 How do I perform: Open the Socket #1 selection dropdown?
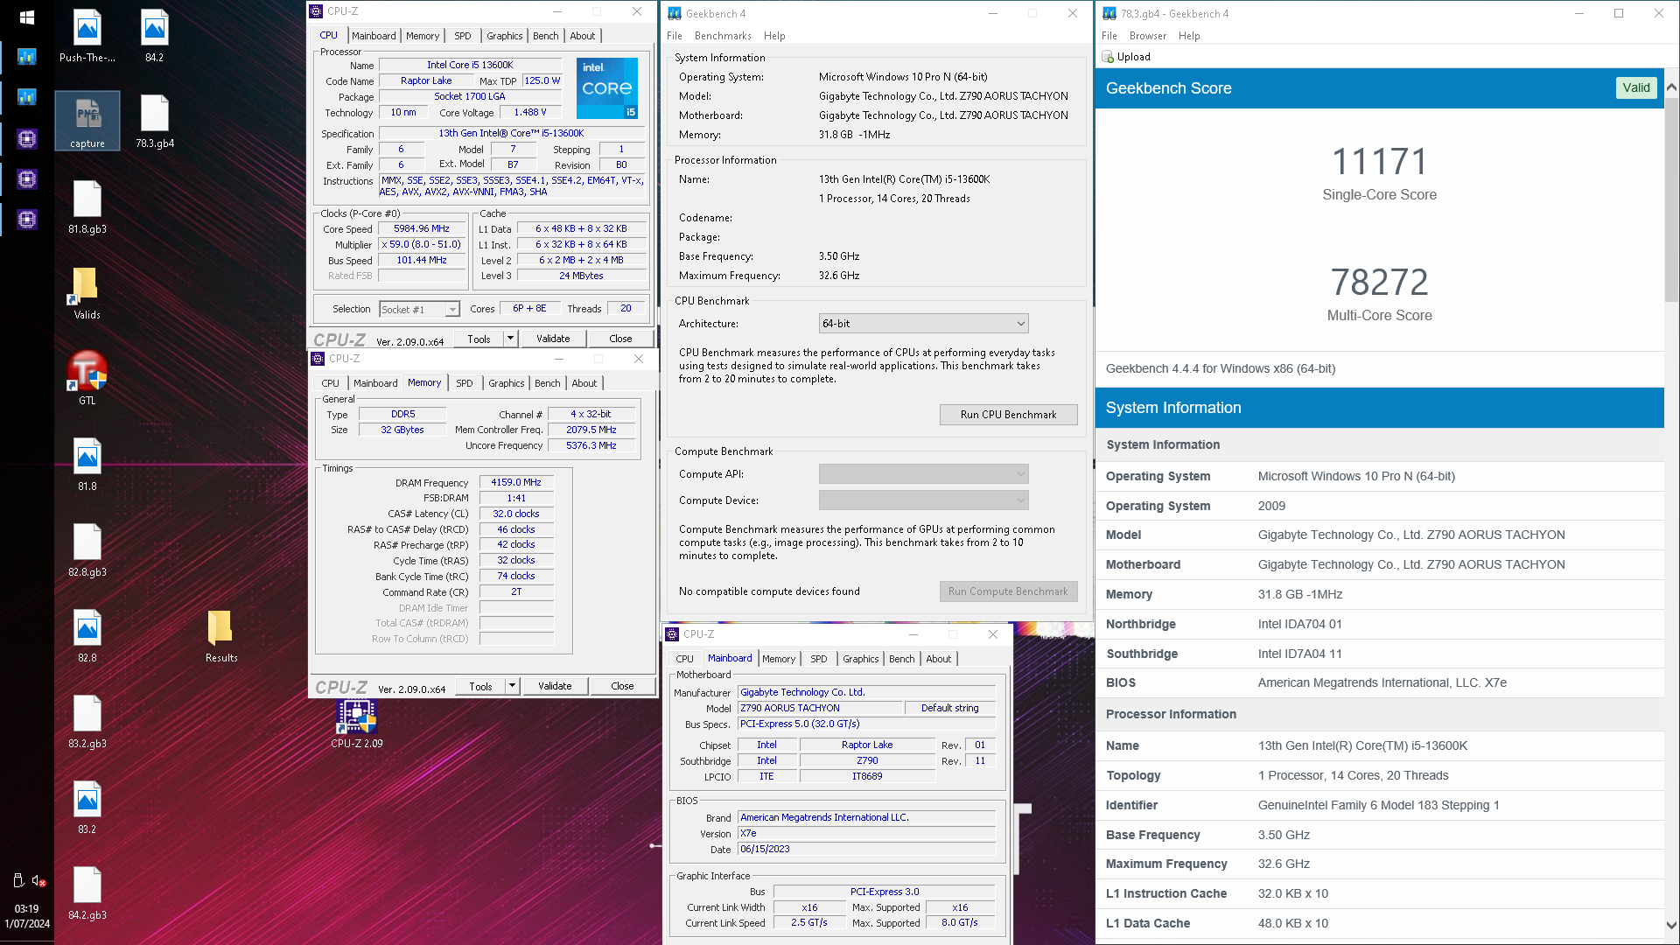tap(420, 309)
